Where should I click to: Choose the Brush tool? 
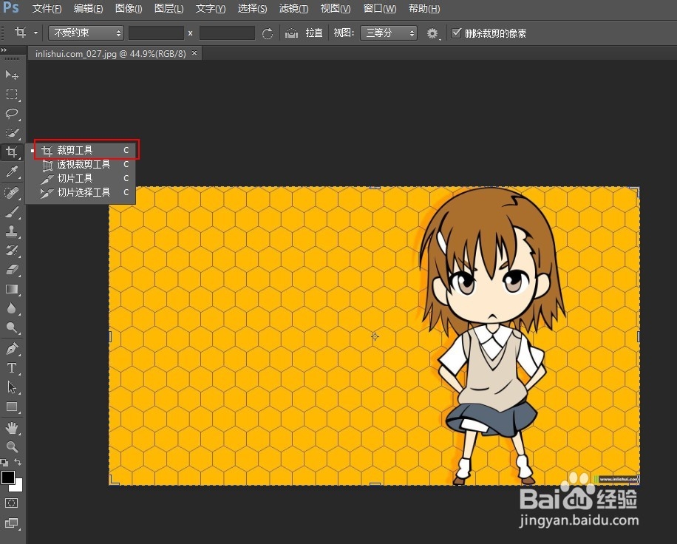(12, 213)
